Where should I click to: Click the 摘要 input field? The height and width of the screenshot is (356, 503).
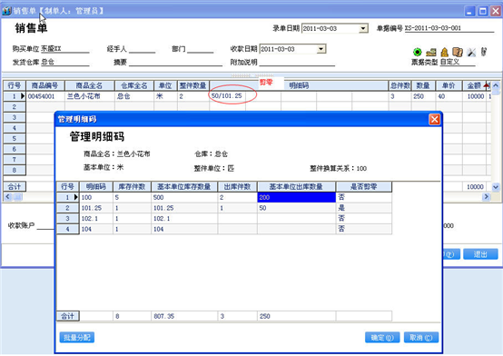(x=176, y=63)
